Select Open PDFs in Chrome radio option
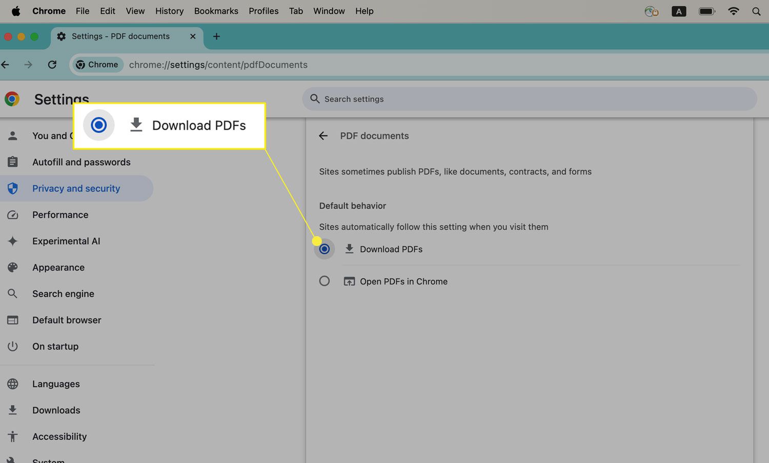 coord(325,281)
